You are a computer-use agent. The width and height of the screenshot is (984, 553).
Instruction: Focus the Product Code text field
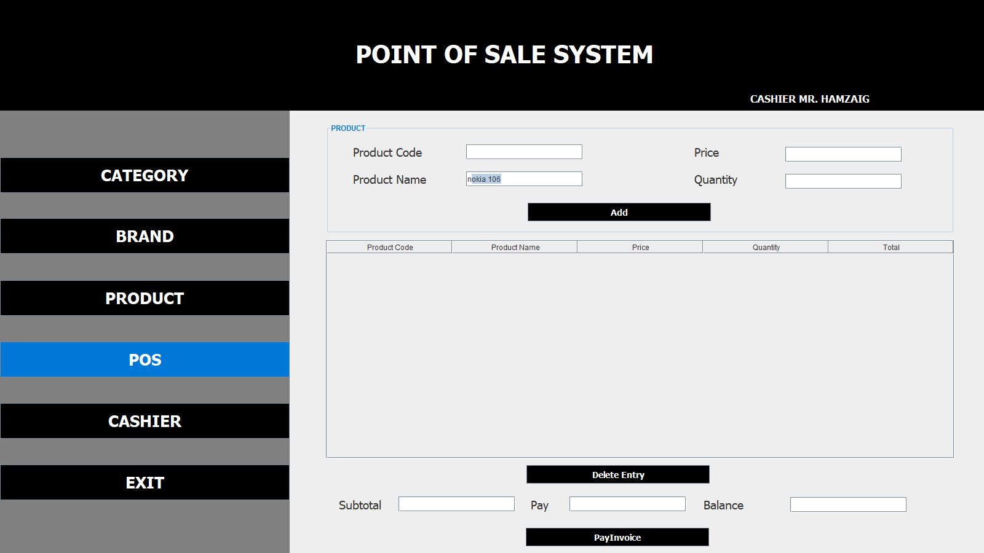524,152
